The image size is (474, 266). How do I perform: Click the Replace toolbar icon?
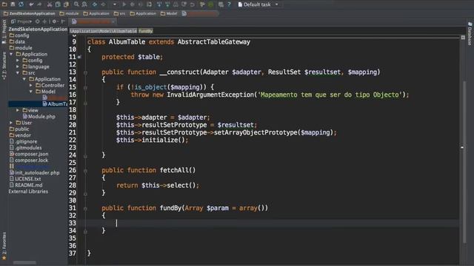coord(84,4)
